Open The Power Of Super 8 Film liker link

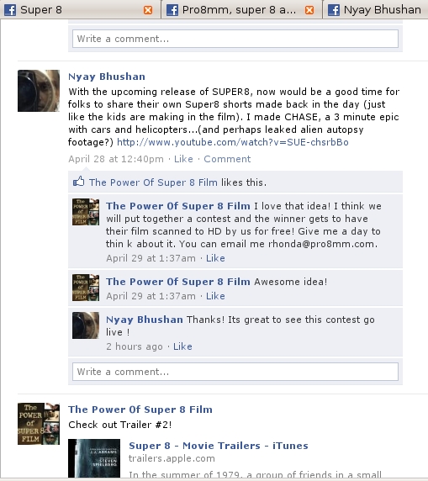(153, 182)
